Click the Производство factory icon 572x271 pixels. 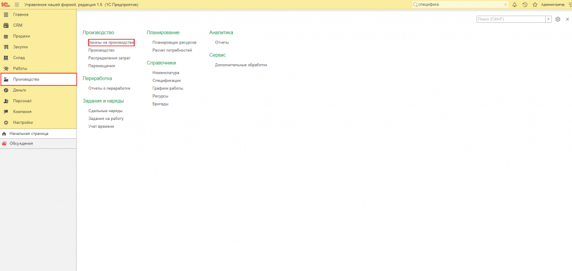[6, 79]
